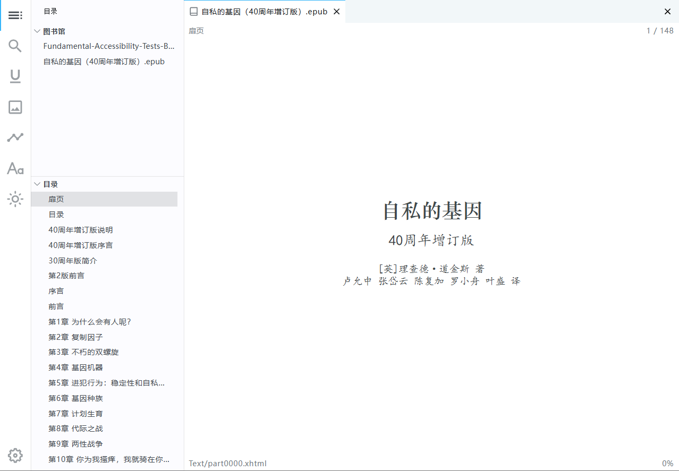Open 自私的基因 epub in the library list

coord(104,62)
